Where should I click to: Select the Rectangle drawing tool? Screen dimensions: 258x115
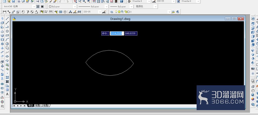[x=7, y=35]
